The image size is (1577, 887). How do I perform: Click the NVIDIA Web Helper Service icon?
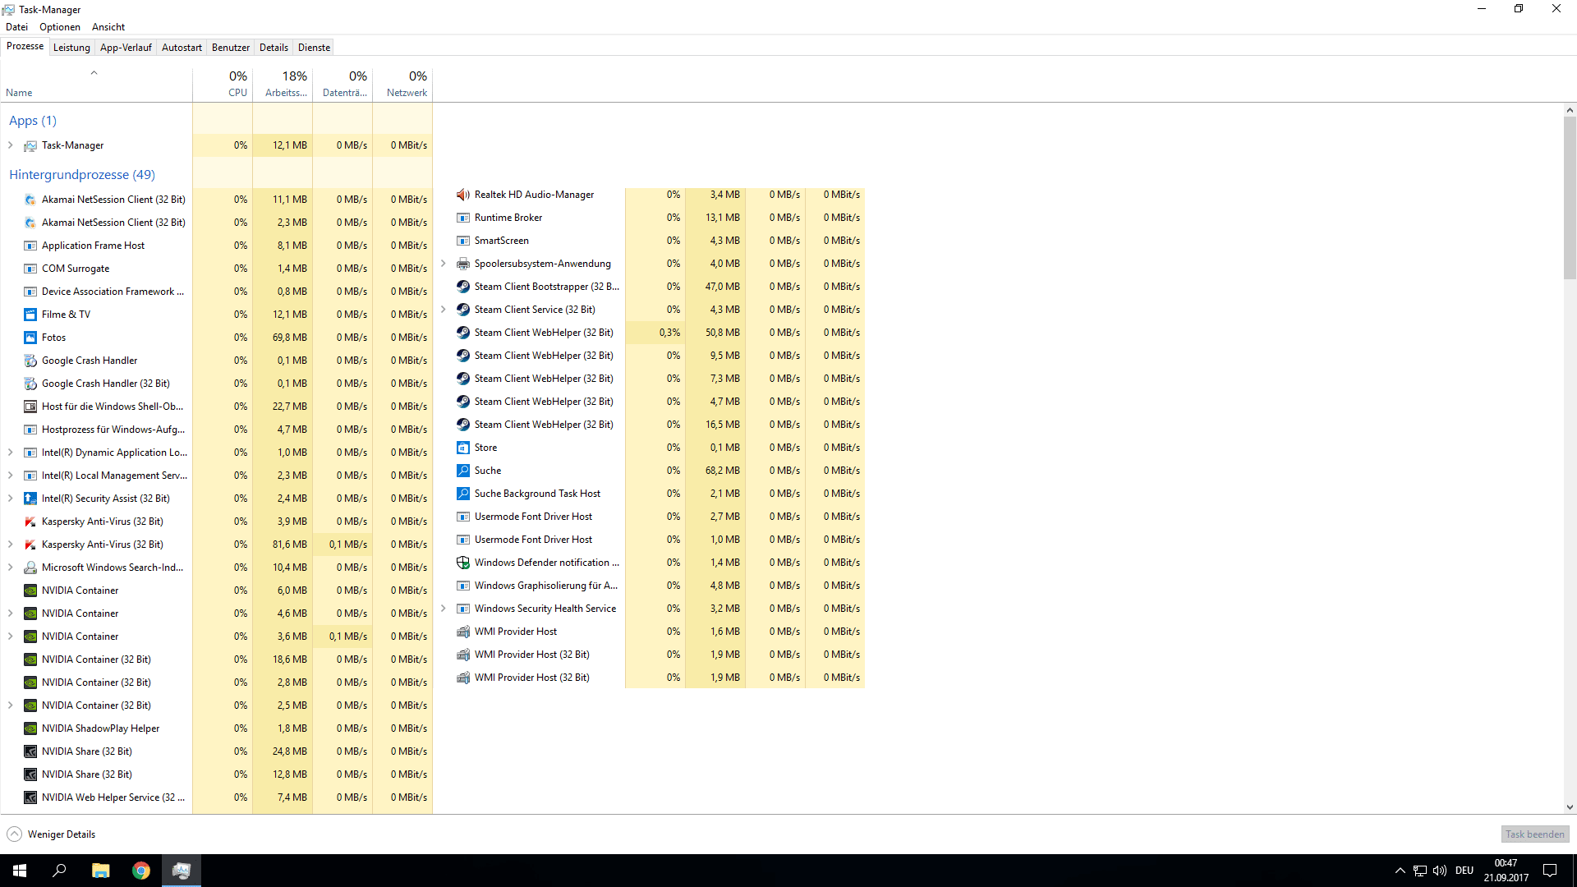tap(30, 797)
